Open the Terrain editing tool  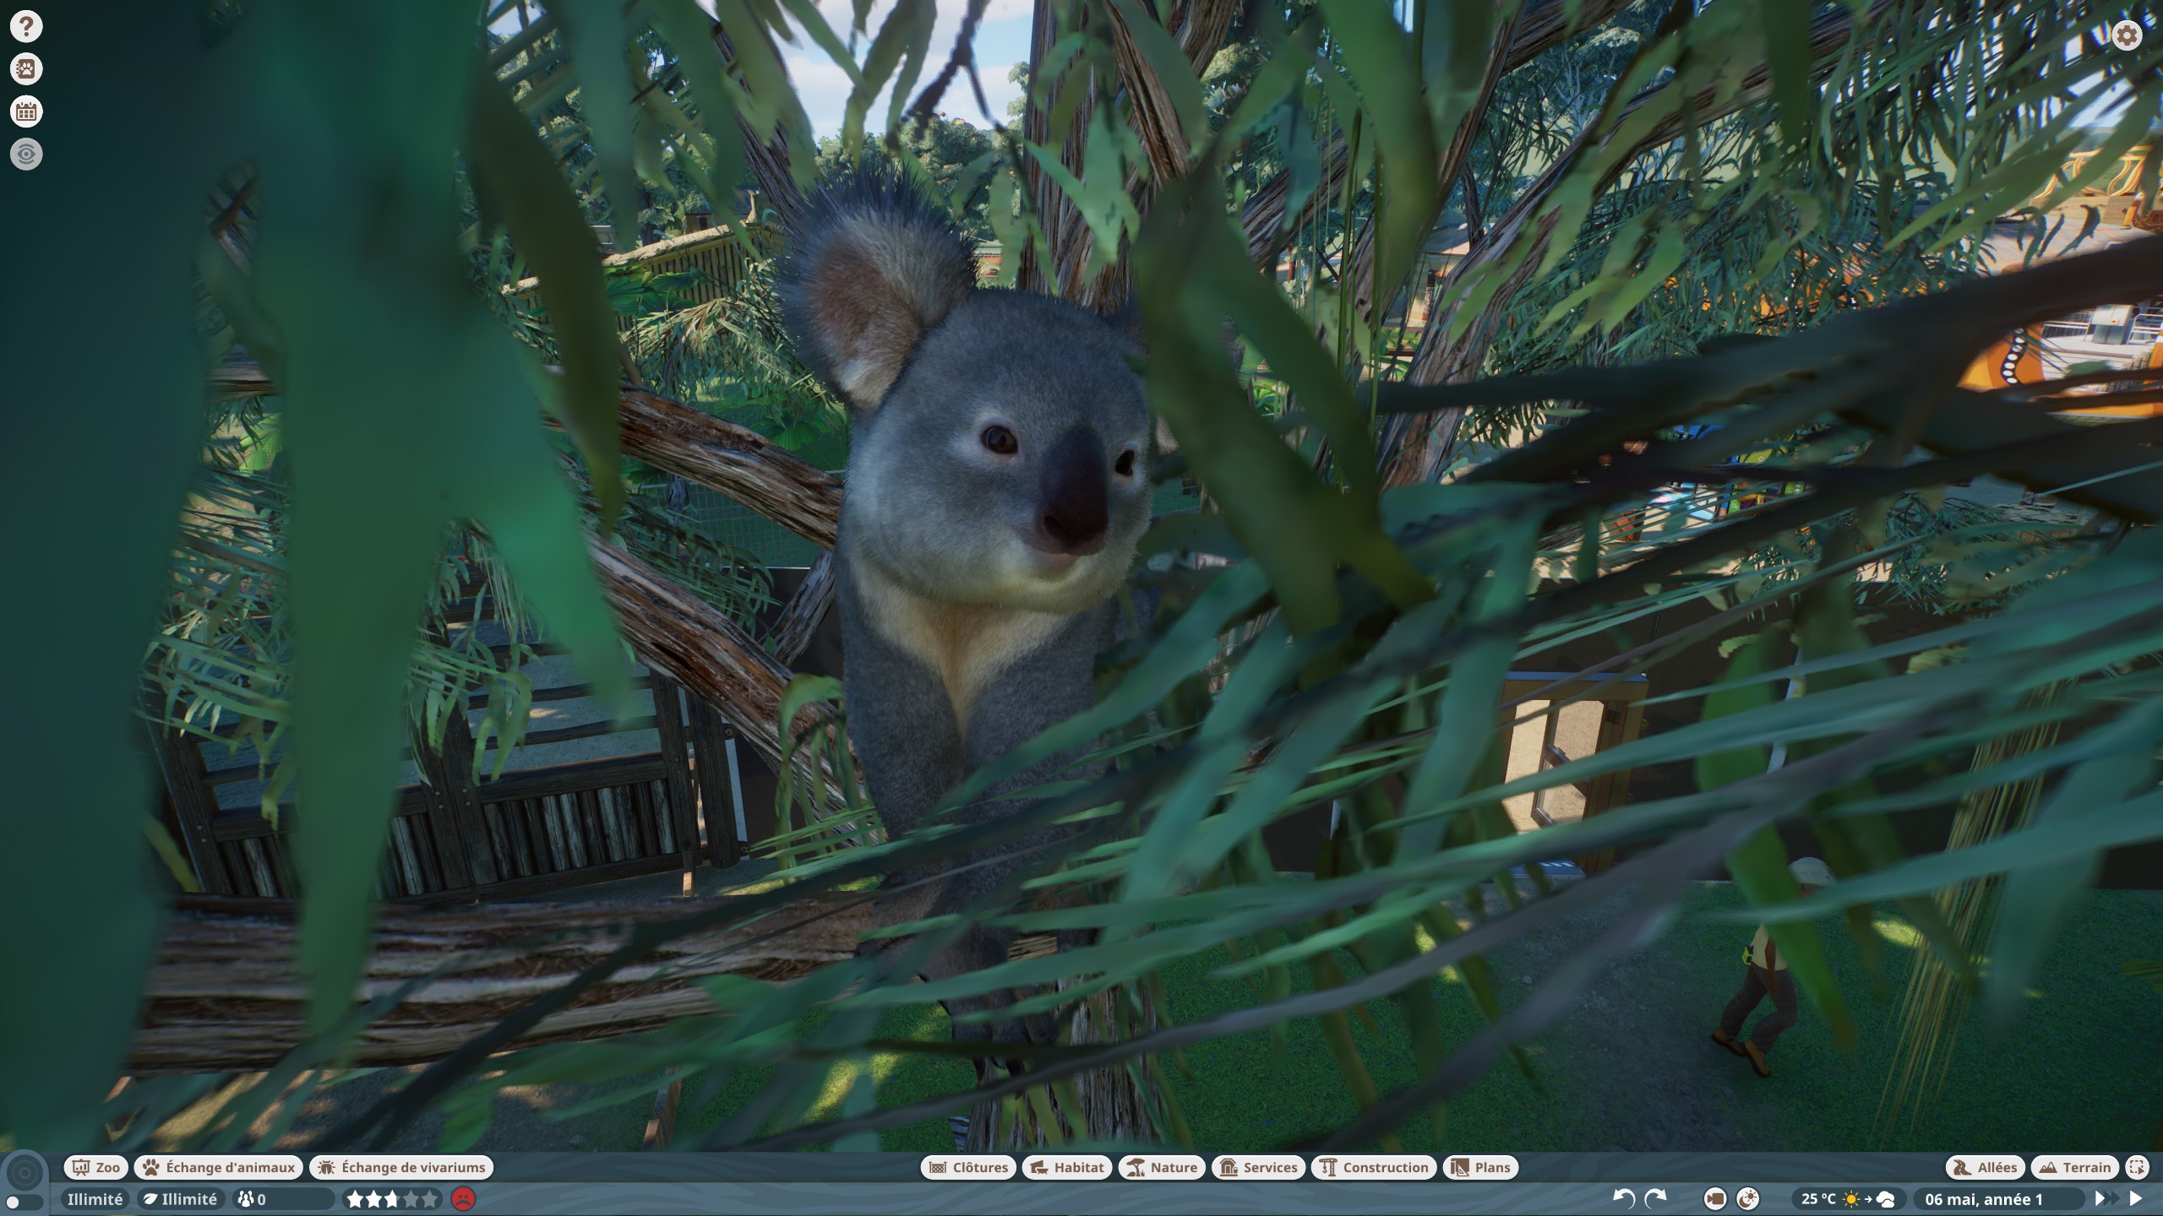[2075, 1167]
